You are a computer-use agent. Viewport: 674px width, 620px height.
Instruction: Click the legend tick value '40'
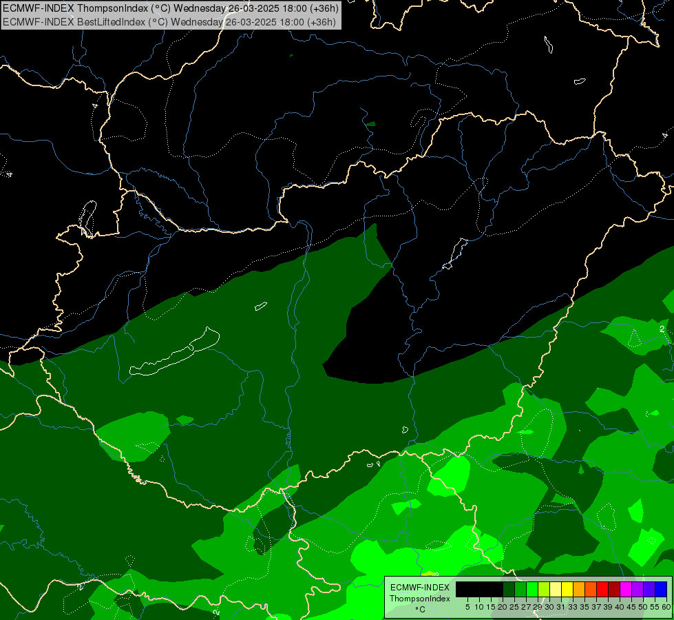click(620, 607)
